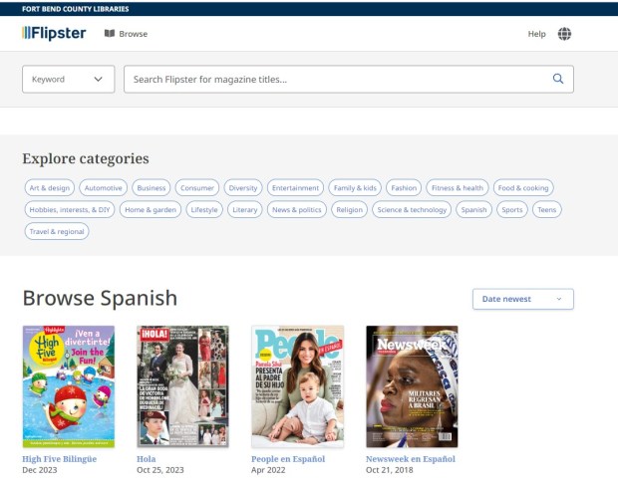
Task: Open the Browse menu item
Action: click(126, 34)
